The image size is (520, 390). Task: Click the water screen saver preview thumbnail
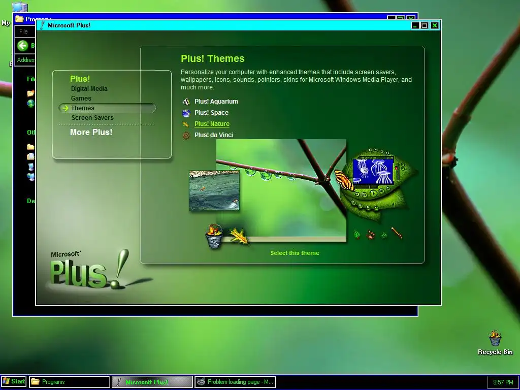pyautogui.click(x=214, y=191)
